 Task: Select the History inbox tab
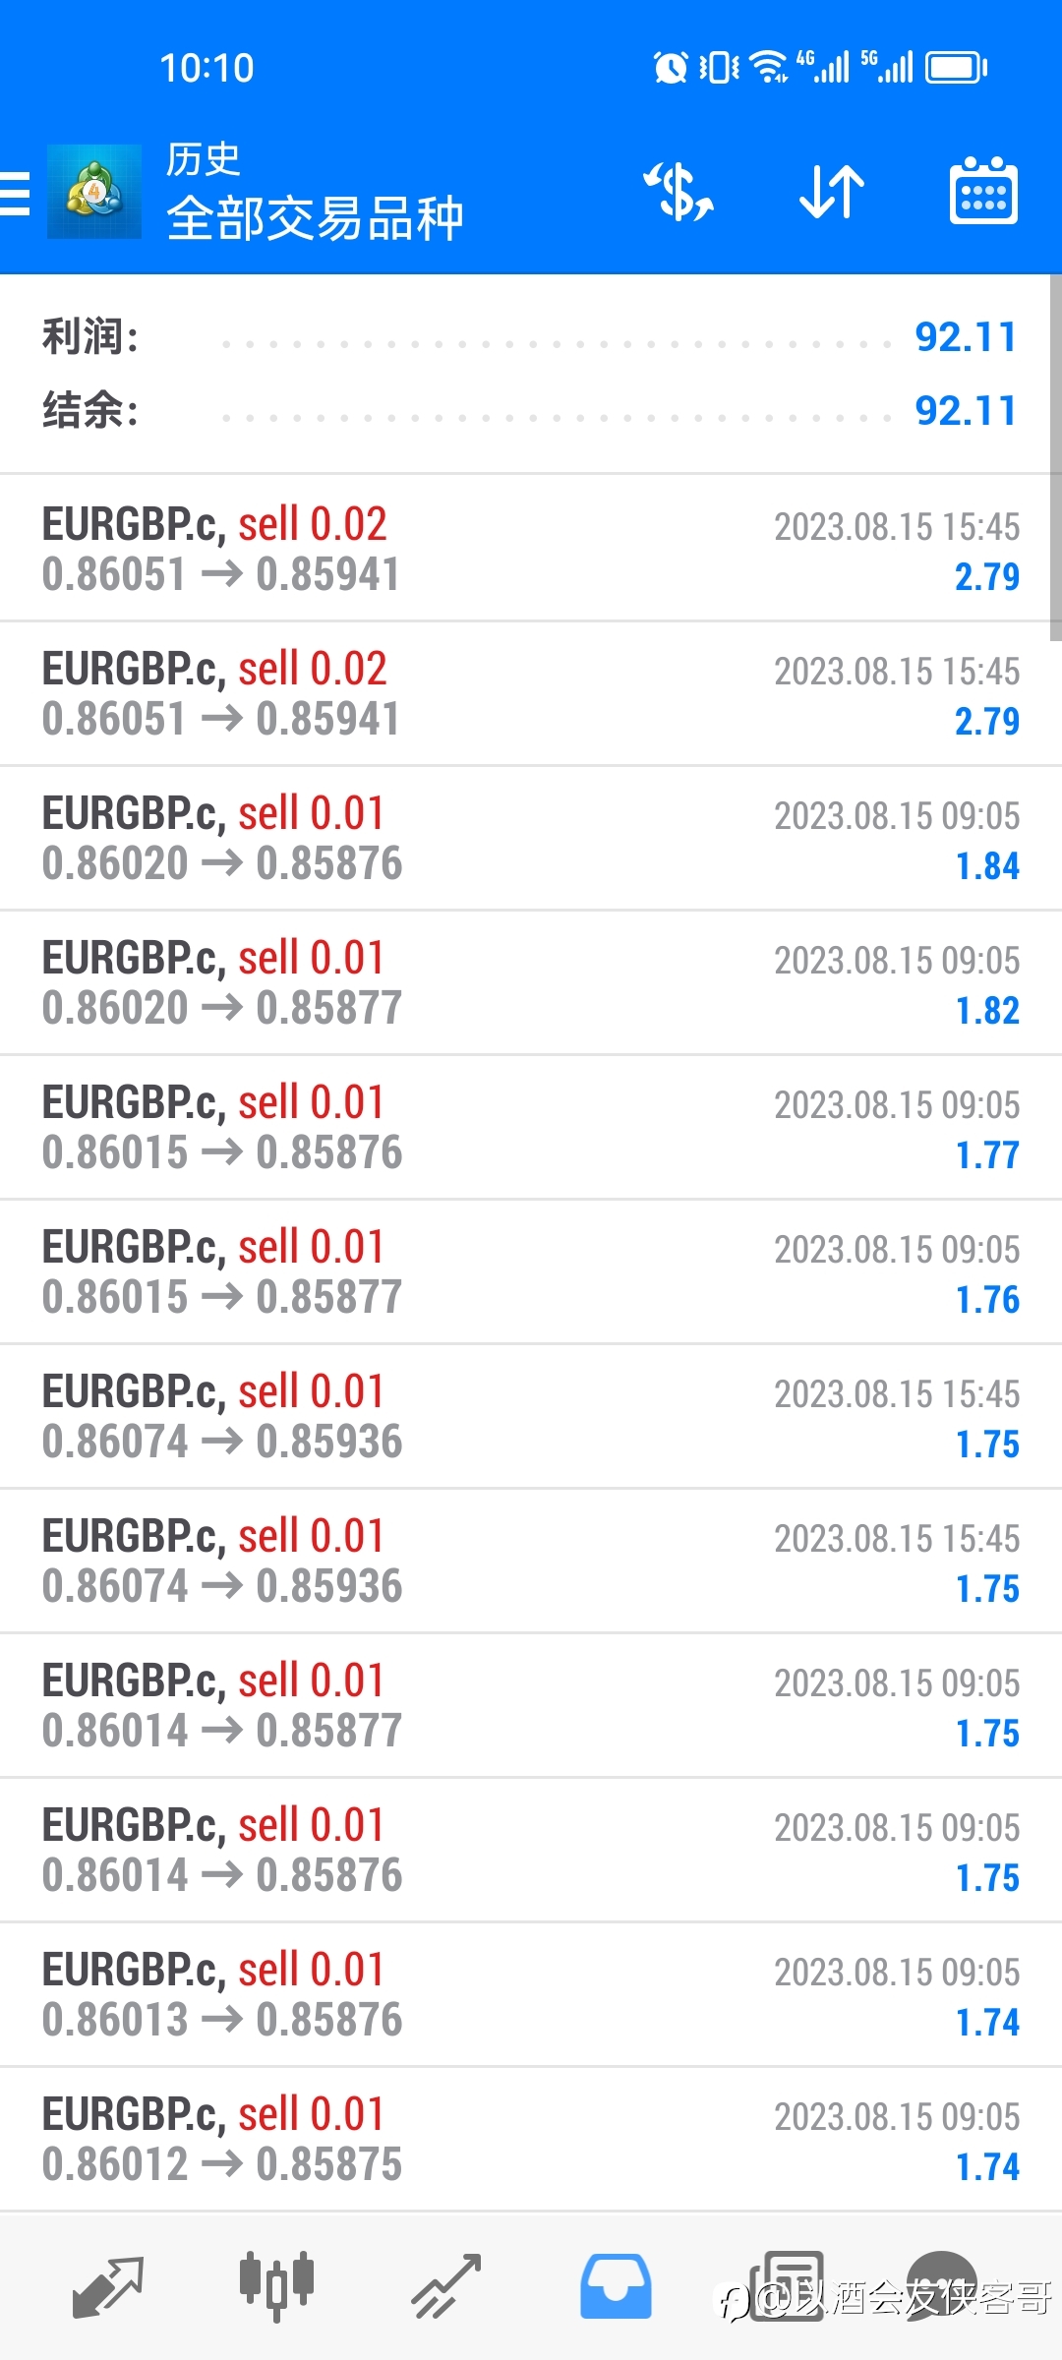click(616, 2286)
